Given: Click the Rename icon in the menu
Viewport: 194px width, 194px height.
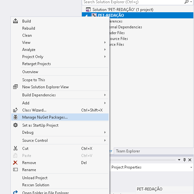Looking at the screenshot, I should pyautogui.click(x=15, y=170).
